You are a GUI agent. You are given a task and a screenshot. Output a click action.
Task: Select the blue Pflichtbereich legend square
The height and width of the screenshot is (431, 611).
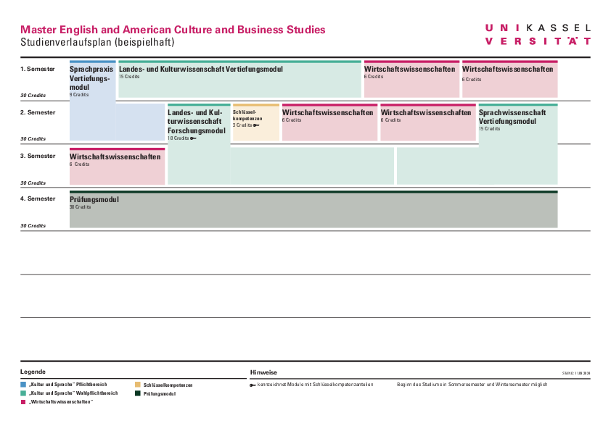[23, 385]
